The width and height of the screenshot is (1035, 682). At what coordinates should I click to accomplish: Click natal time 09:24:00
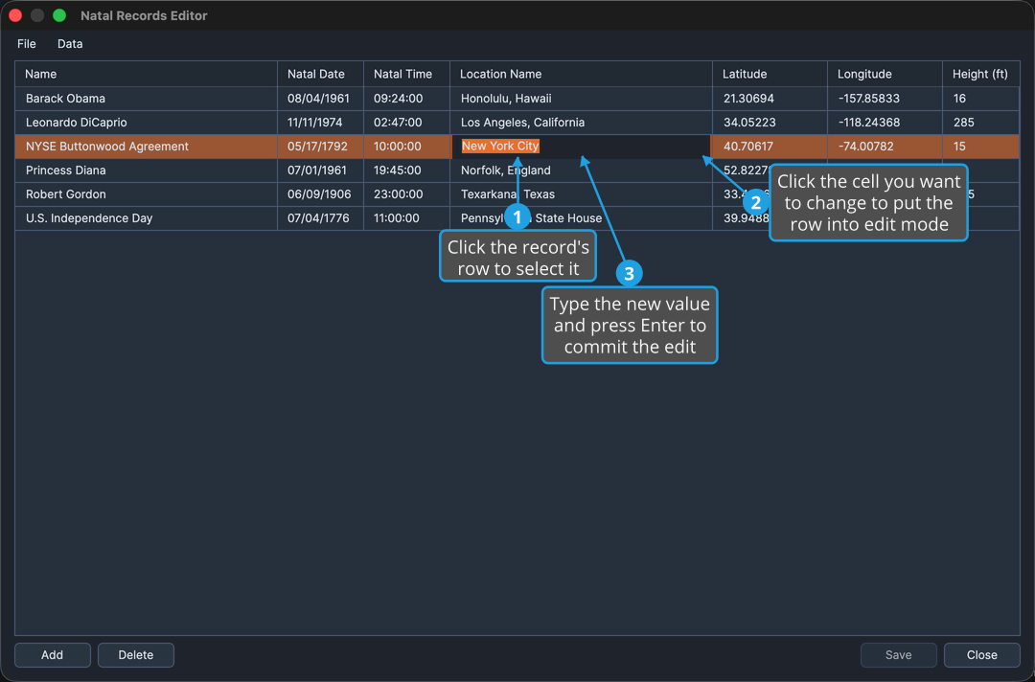pyautogui.click(x=406, y=99)
